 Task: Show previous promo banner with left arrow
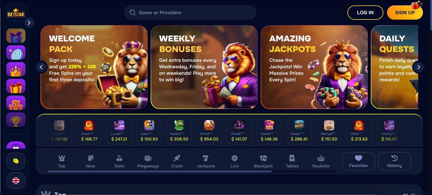click(x=42, y=67)
